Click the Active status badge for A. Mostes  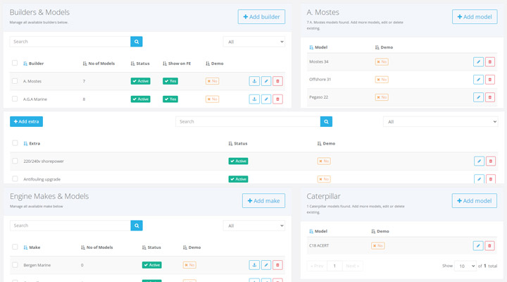[141, 81]
